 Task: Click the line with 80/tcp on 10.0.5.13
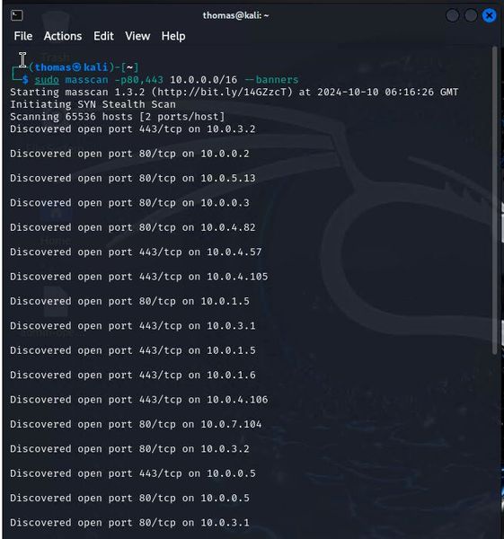[x=133, y=179]
